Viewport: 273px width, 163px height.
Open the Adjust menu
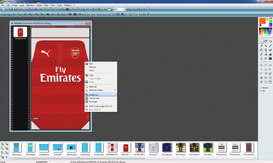39,5
